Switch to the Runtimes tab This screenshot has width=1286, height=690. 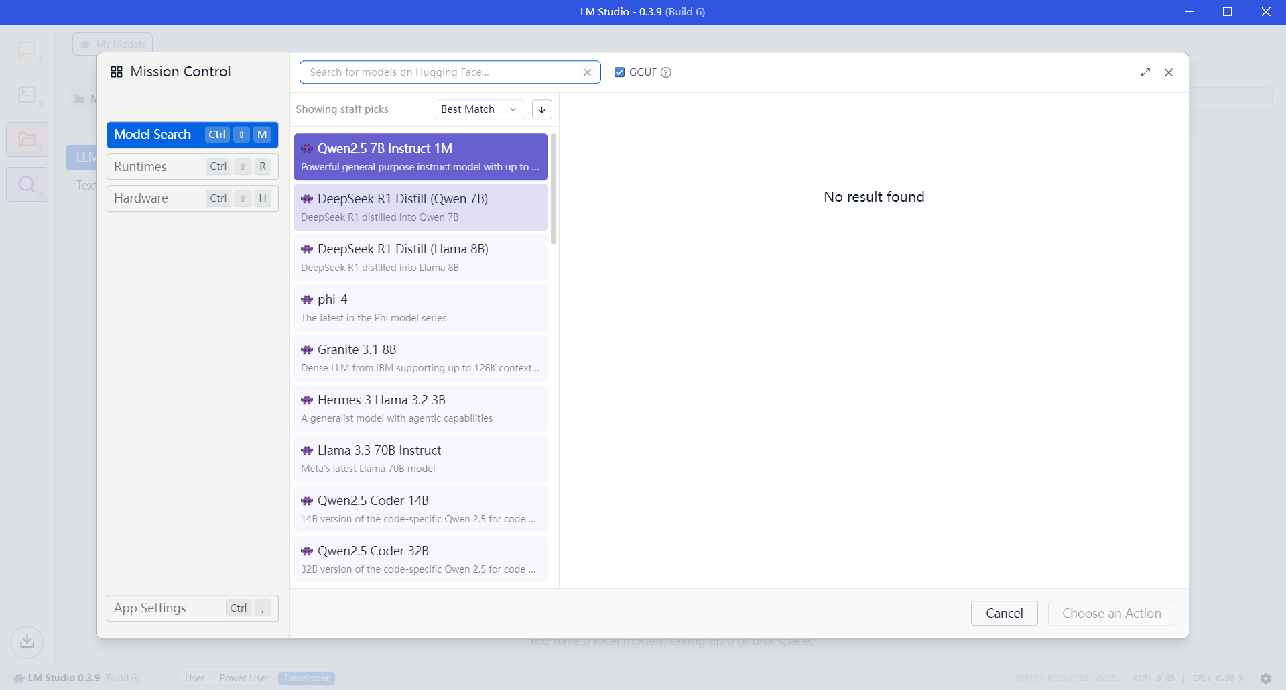pos(192,166)
